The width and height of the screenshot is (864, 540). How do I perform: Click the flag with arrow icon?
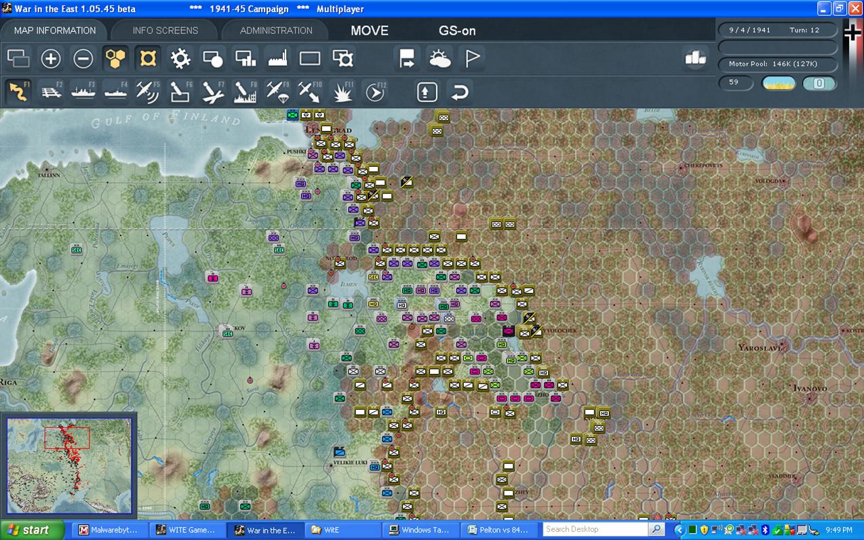click(407, 59)
